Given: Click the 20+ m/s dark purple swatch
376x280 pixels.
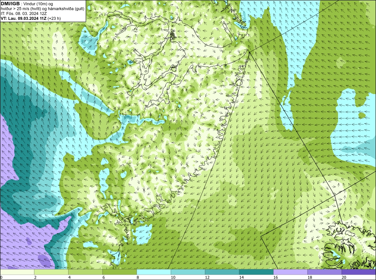Looking at the screenshot, I should [359, 272].
